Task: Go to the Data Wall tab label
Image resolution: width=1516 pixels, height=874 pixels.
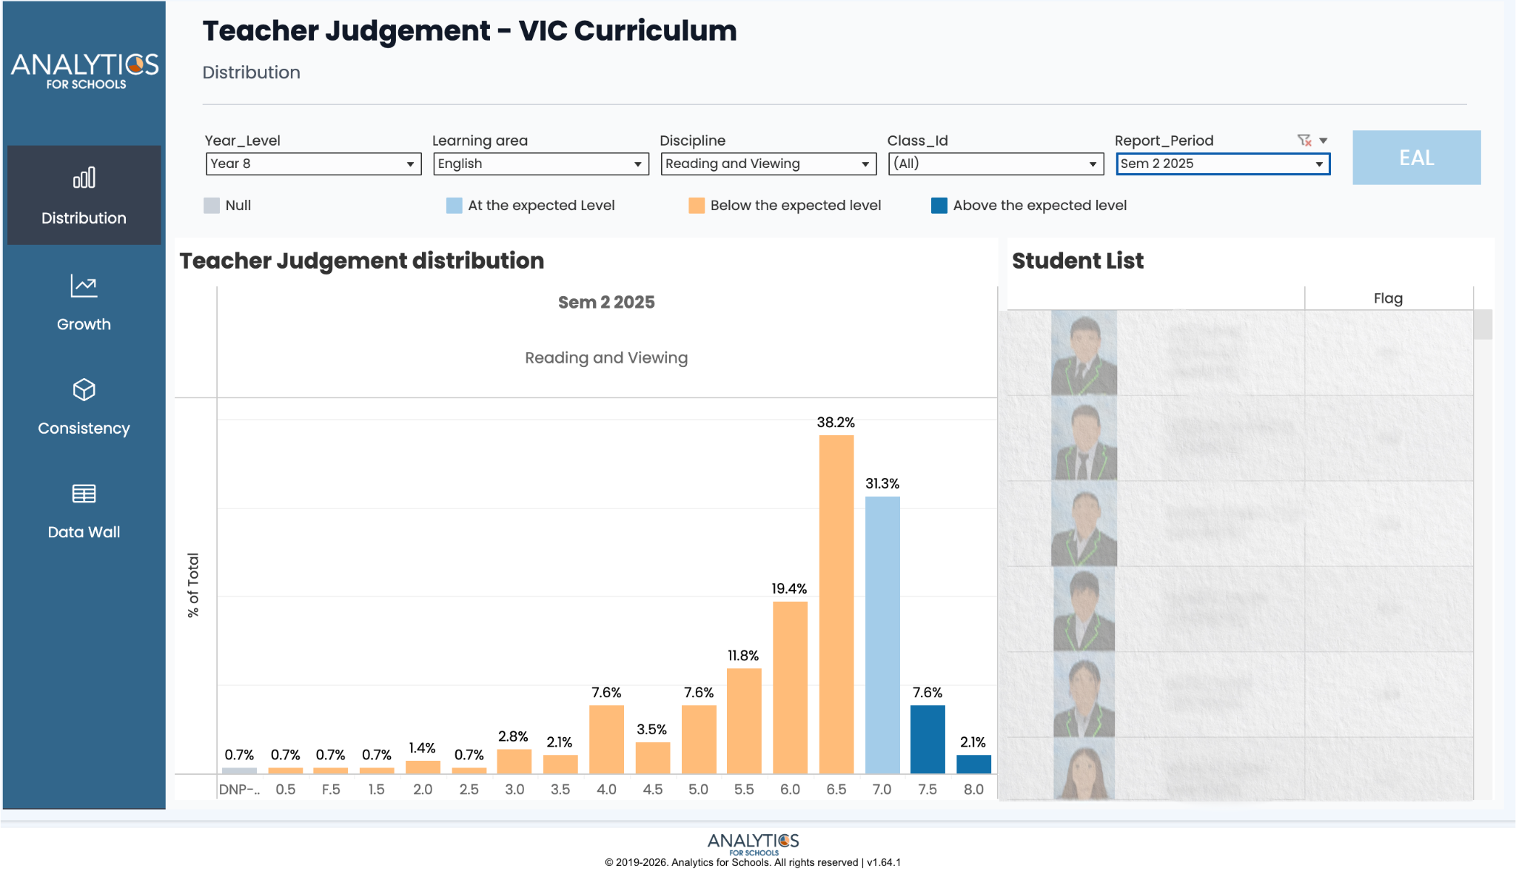Action: click(84, 532)
